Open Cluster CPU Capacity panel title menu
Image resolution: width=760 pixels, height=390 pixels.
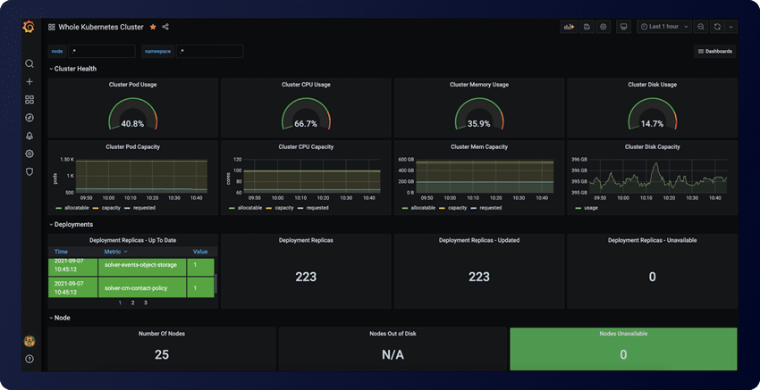point(306,147)
